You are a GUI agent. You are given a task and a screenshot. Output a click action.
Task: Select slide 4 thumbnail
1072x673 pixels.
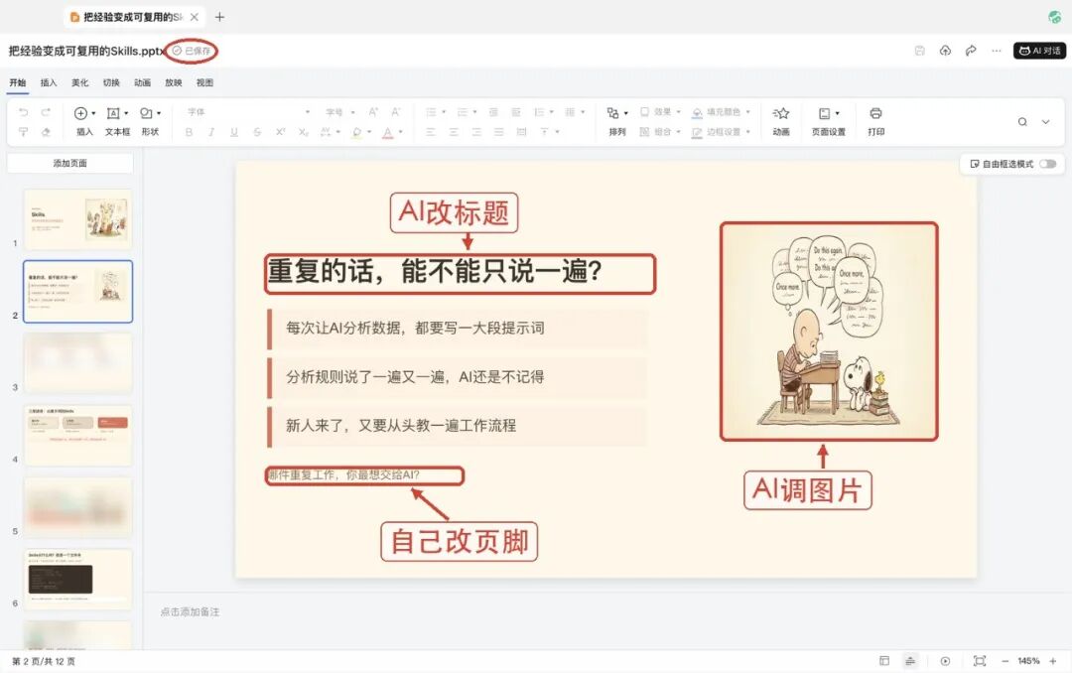tap(77, 435)
